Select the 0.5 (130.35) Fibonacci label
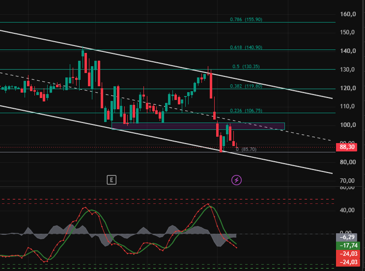This screenshot has height=271, width=365. tap(246, 67)
